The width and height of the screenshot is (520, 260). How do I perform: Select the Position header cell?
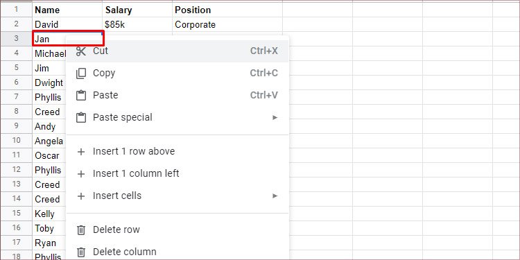pyautogui.click(x=227, y=10)
